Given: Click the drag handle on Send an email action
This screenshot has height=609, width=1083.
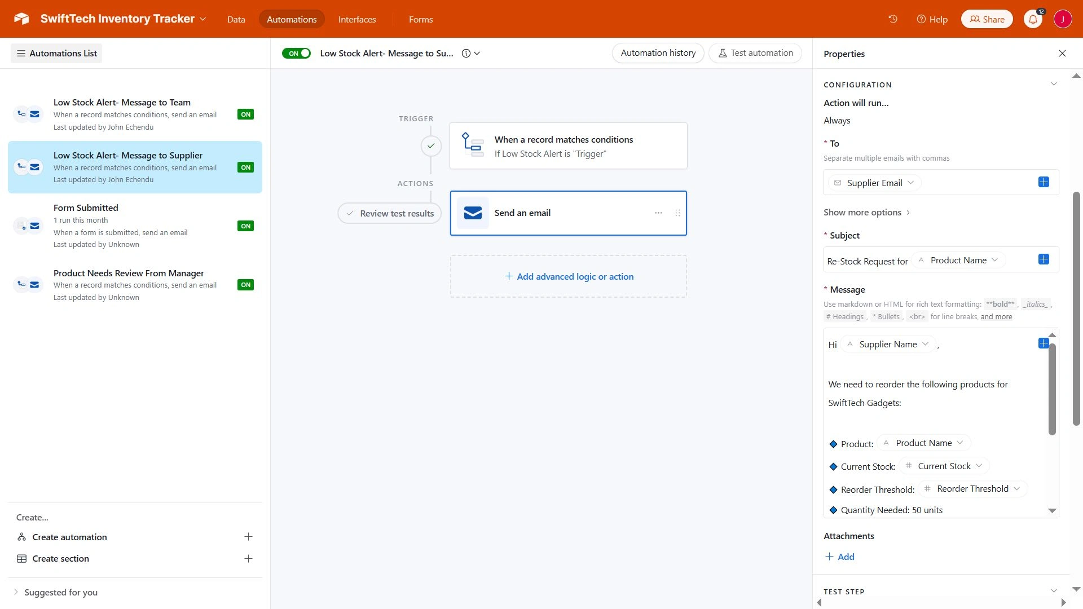Looking at the screenshot, I should tap(677, 213).
